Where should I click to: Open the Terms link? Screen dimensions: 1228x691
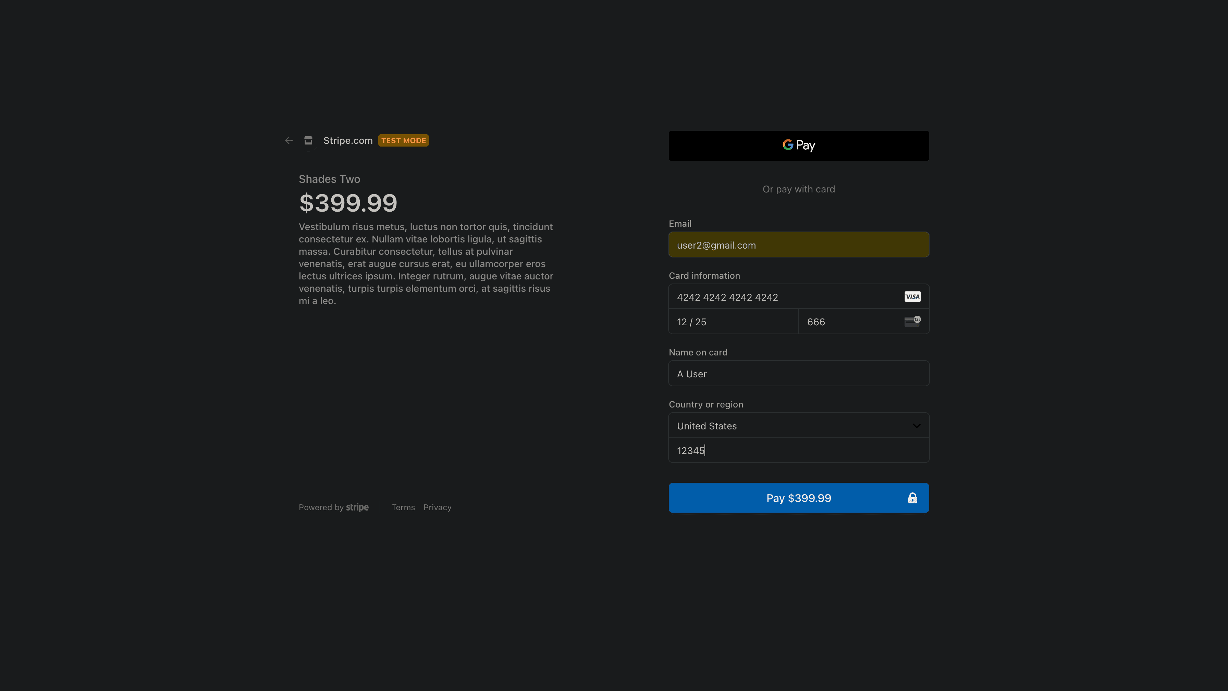[403, 507]
